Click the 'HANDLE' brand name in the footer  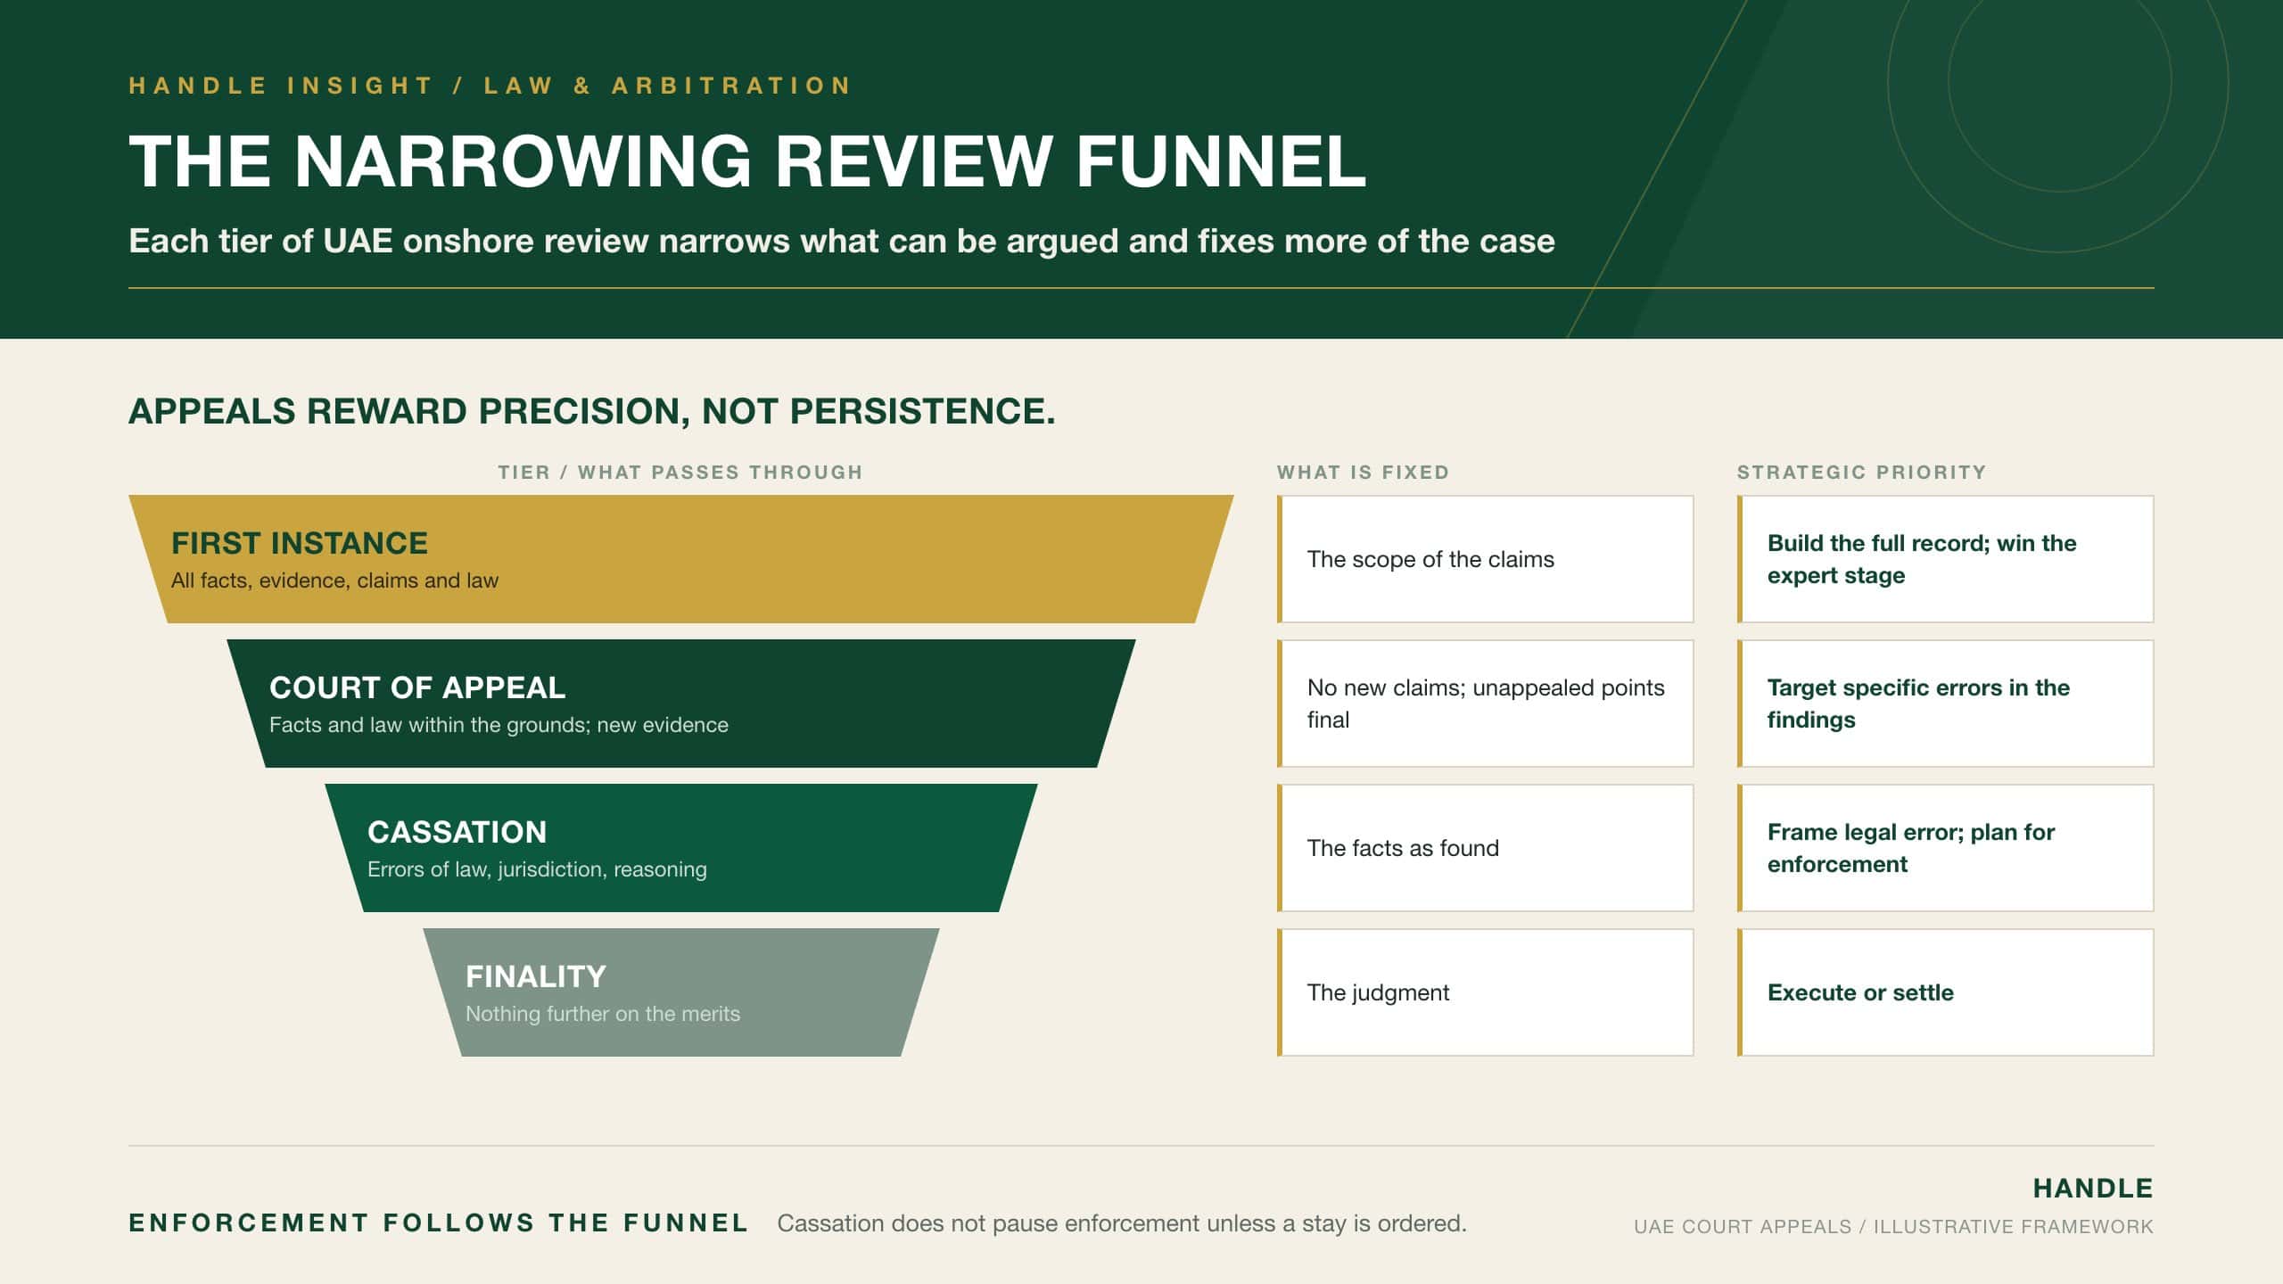[2093, 1189]
